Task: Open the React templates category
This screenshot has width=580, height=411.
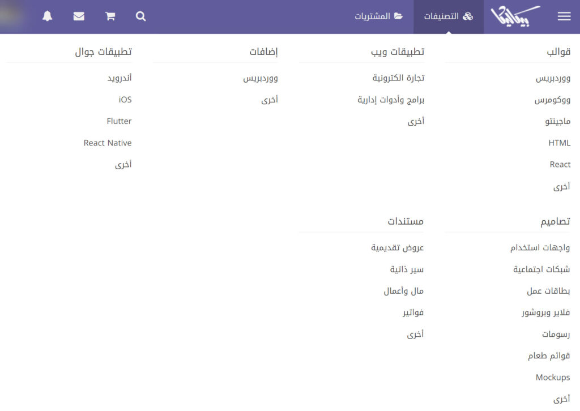Action: tap(560, 164)
